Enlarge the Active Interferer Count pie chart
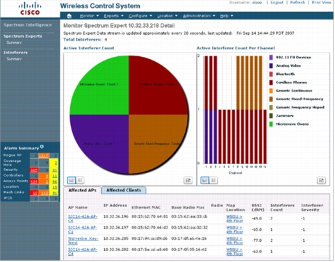 pyautogui.click(x=188, y=180)
